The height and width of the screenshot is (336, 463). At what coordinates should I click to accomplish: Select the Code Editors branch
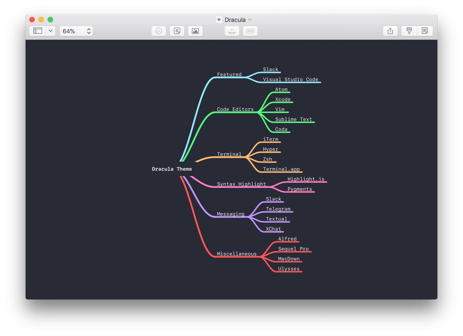[235, 109]
